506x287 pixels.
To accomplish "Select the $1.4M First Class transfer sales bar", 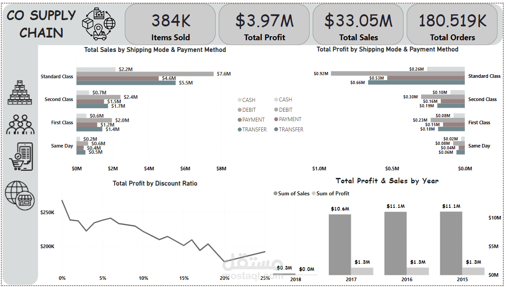I will pos(89,129).
